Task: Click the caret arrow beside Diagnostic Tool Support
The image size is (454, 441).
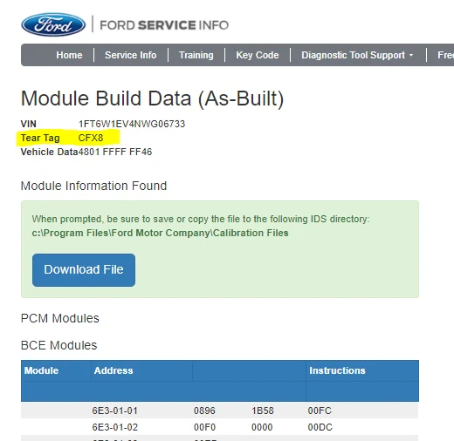Action: click(x=411, y=55)
